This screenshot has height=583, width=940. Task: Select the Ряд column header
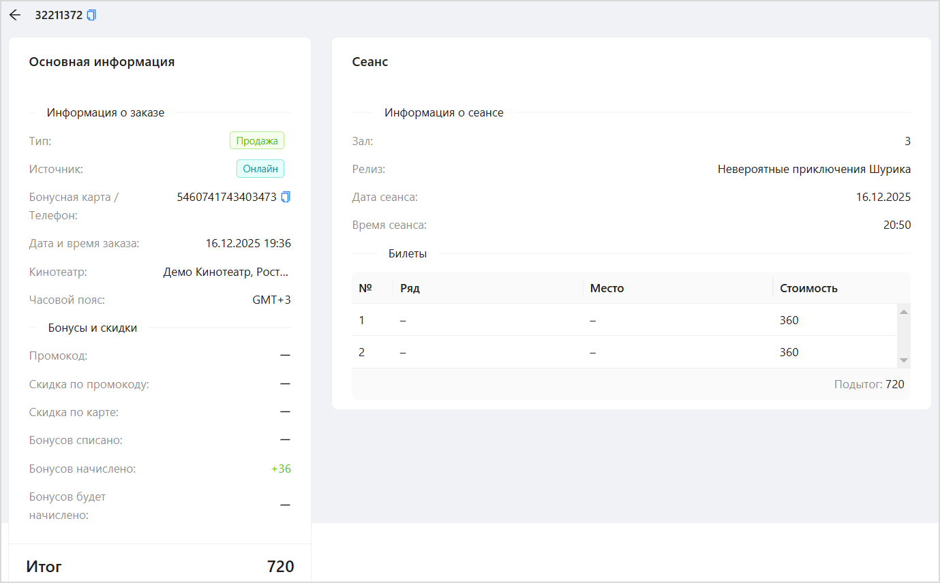coord(410,288)
